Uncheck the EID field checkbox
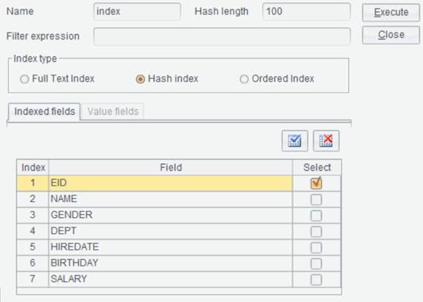 [316, 183]
